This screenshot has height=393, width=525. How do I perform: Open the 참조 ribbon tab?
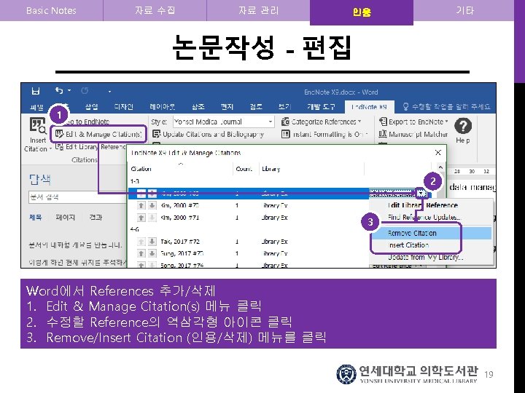(x=198, y=106)
